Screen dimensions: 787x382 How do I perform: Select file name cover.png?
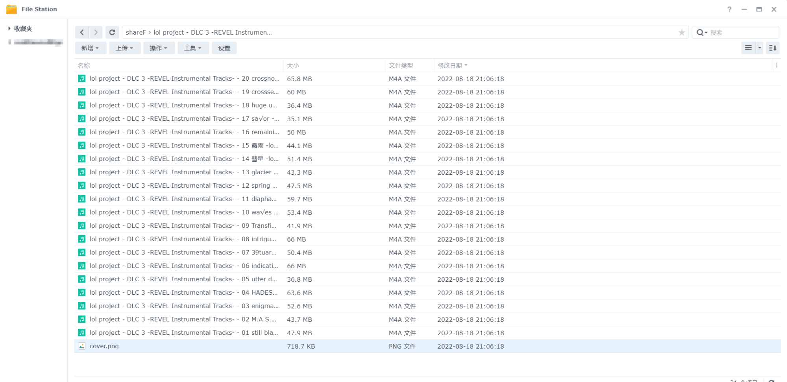[x=104, y=346]
